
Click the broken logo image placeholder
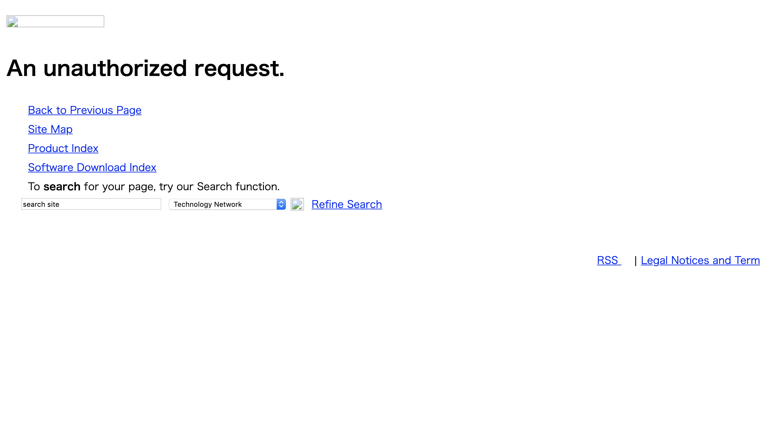(x=55, y=21)
